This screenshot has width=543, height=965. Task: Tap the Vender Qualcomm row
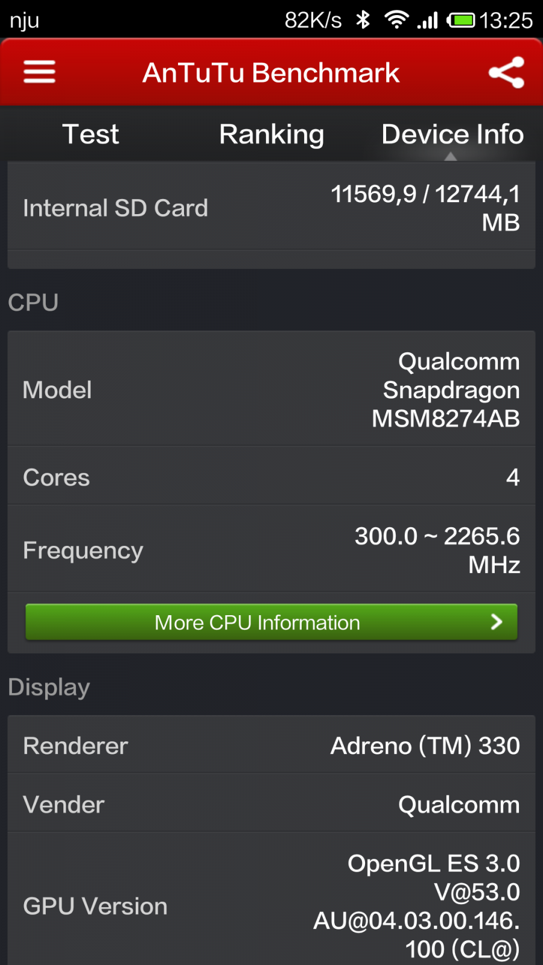coord(271,805)
